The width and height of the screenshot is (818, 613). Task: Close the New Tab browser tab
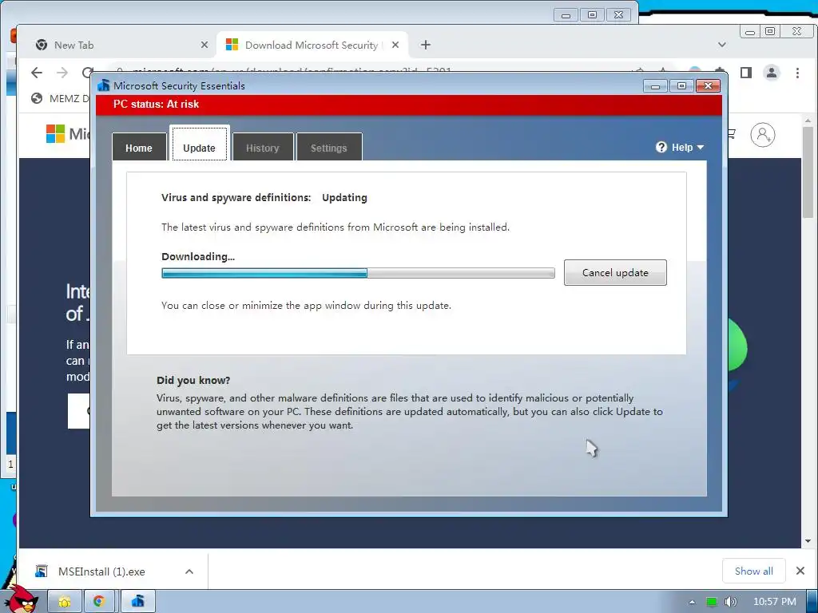coord(204,45)
